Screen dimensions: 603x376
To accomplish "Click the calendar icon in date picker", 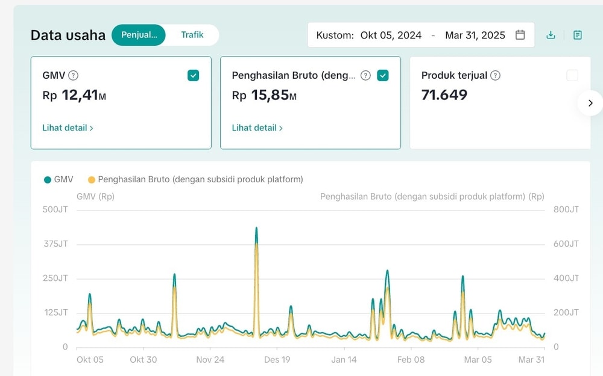I will point(520,35).
